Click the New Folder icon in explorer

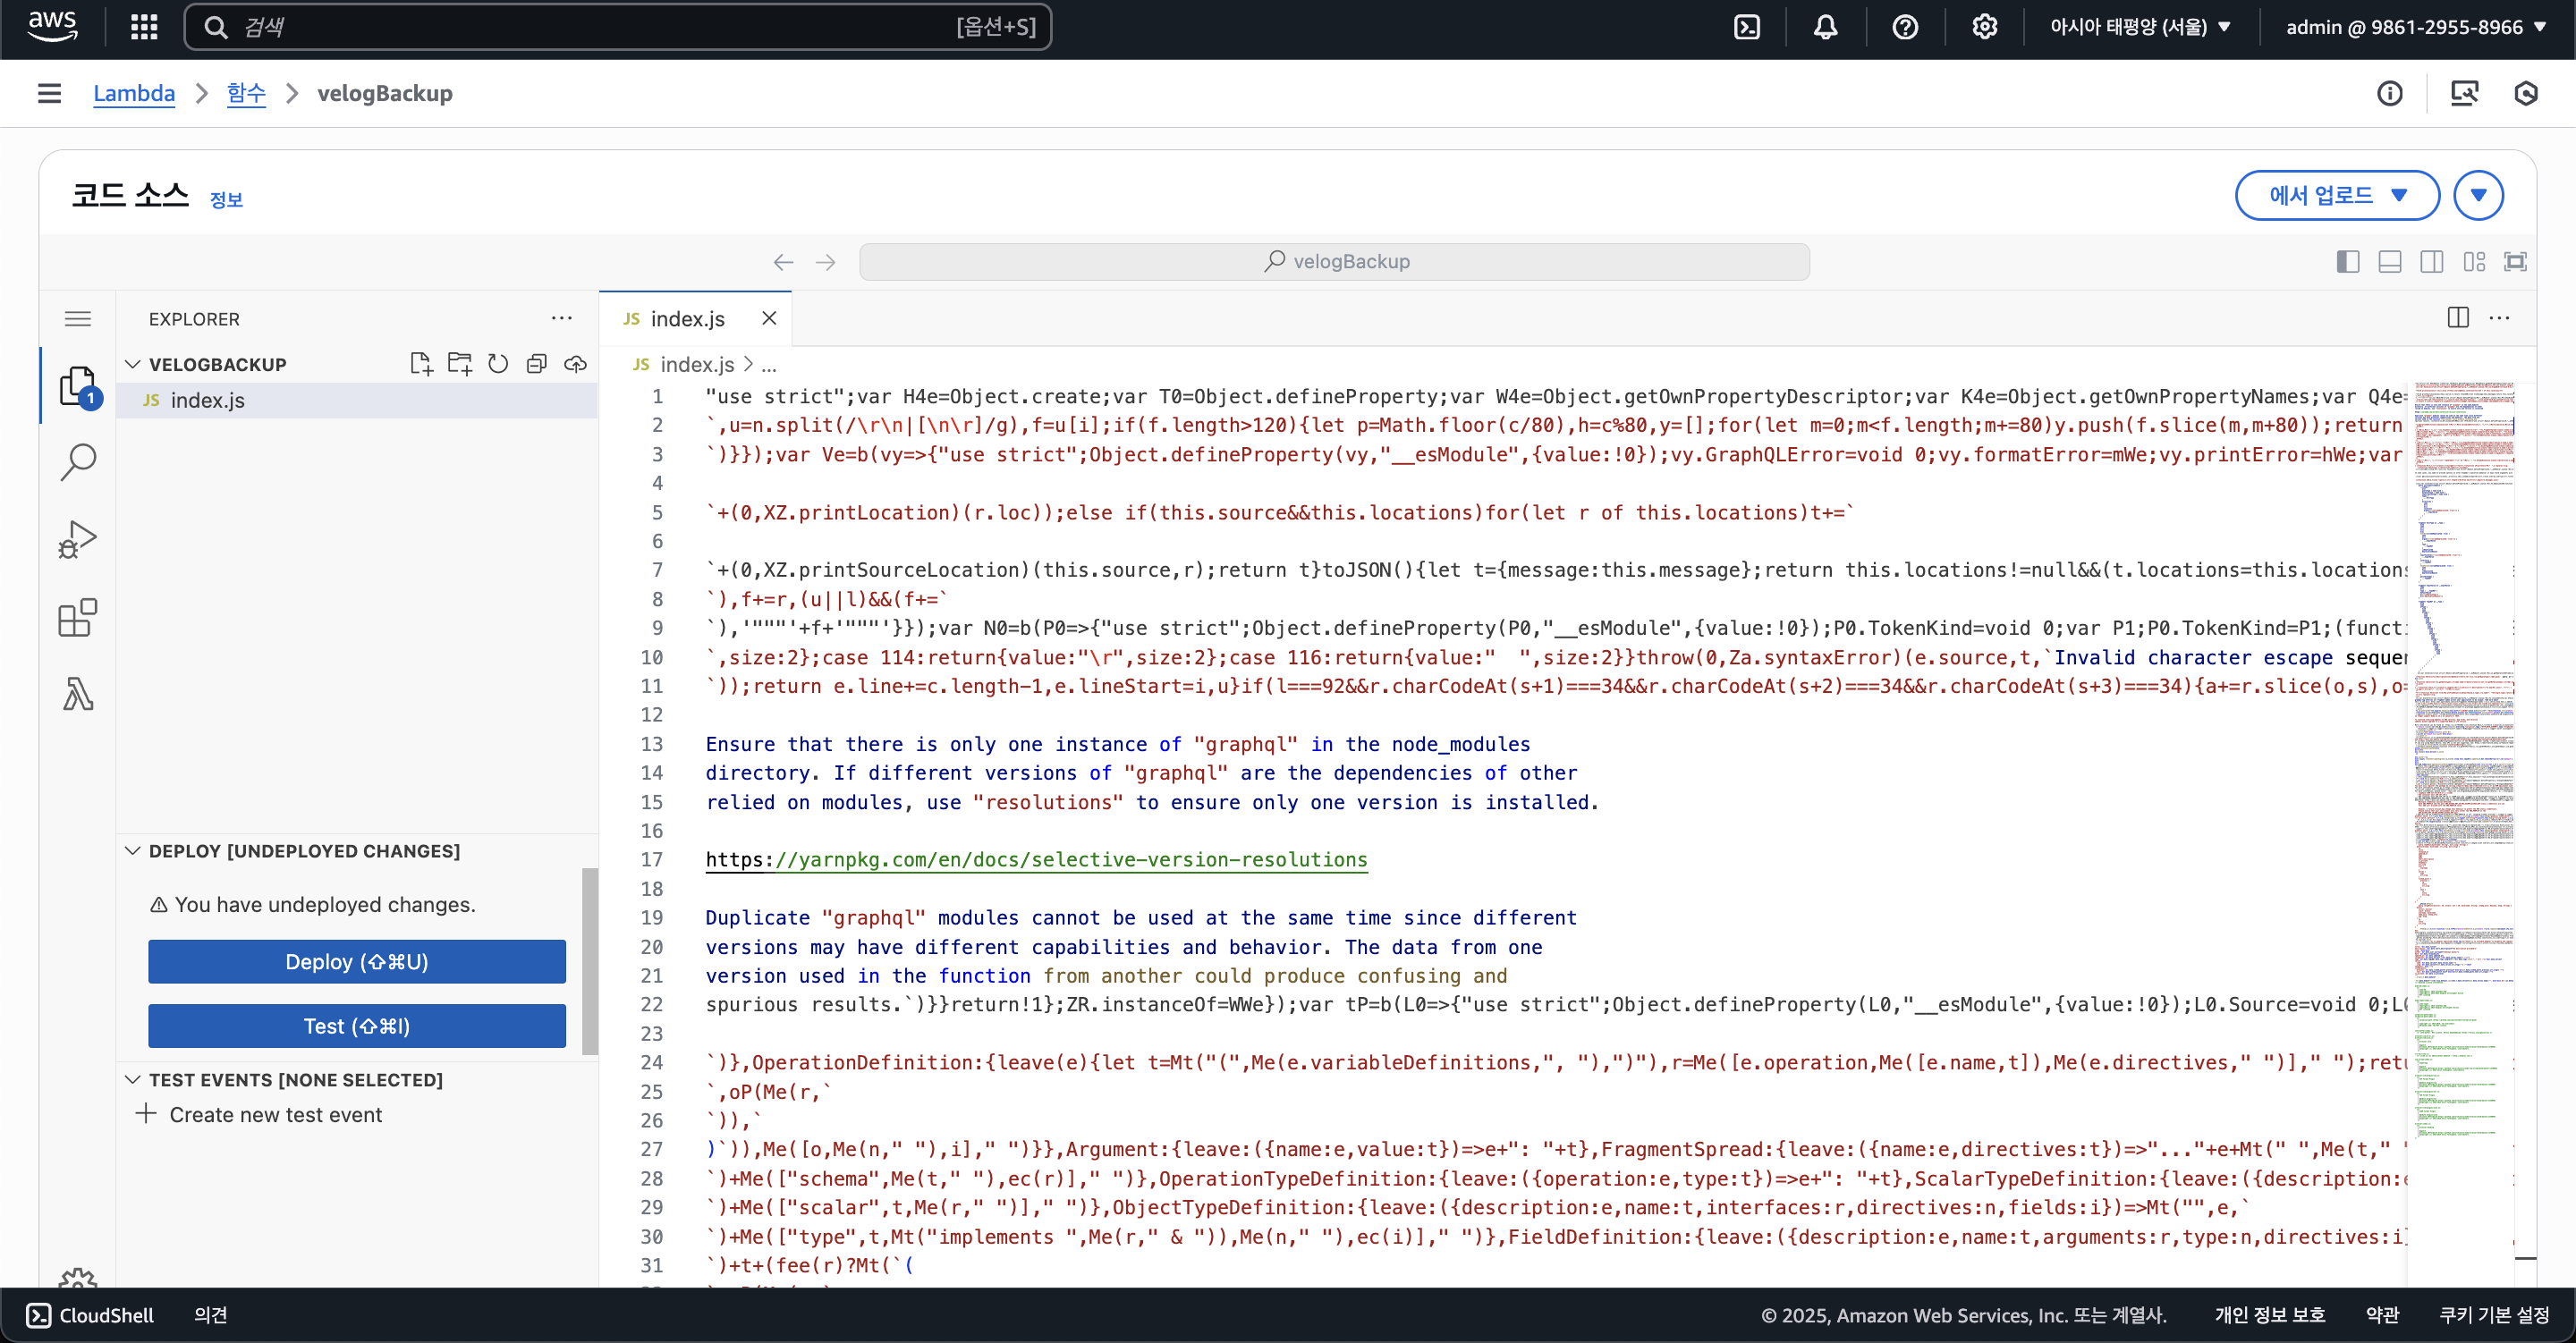[460, 364]
